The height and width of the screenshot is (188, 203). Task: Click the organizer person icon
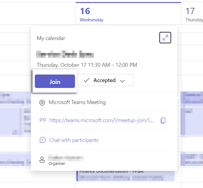pos(42,159)
